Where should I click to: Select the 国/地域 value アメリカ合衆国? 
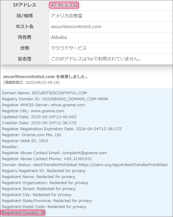[67, 16]
